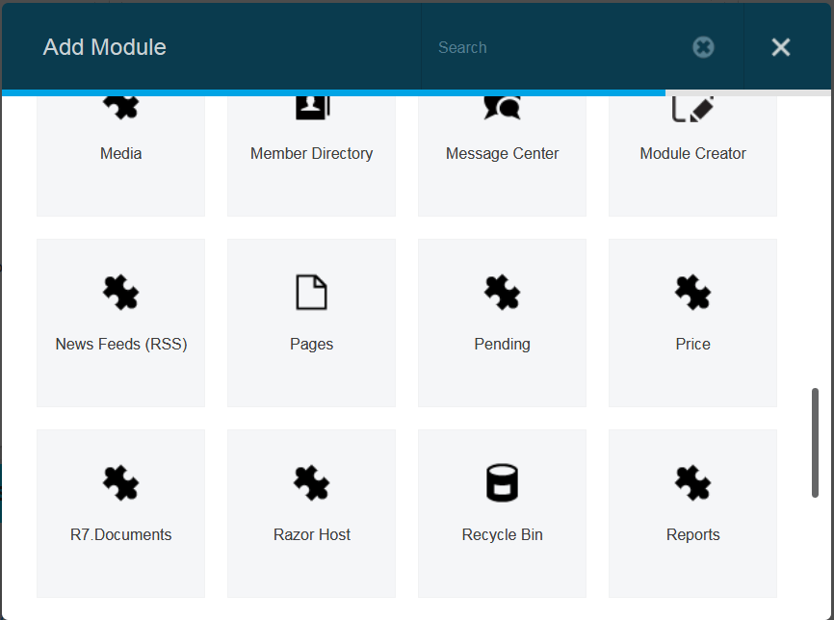Click the Member Directory tile label
Image resolution: width=834 pixels, height=620 pixels.
(312, 153)
